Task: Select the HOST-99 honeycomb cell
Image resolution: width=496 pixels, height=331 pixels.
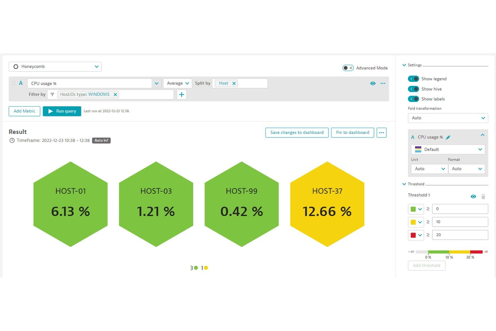Action: [x=242, y=204]
